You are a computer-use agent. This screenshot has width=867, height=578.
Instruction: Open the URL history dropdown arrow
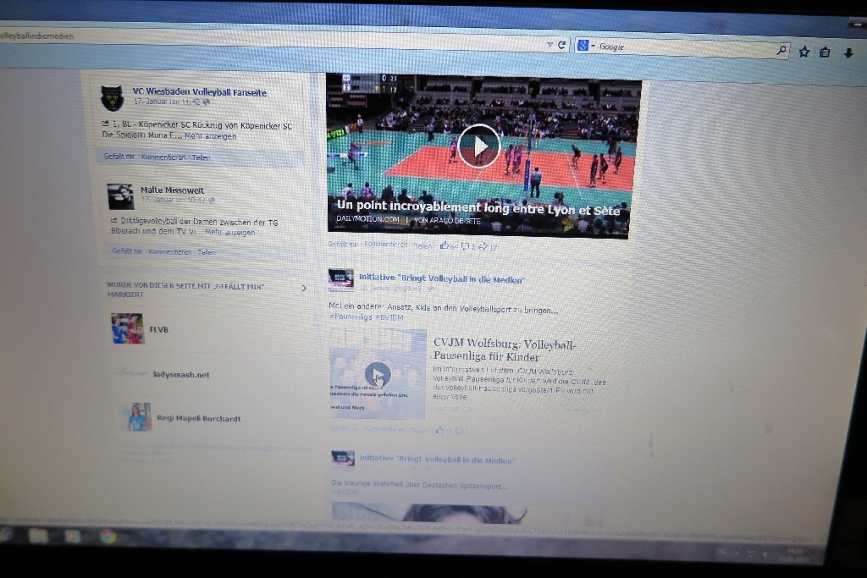[549, 45]
